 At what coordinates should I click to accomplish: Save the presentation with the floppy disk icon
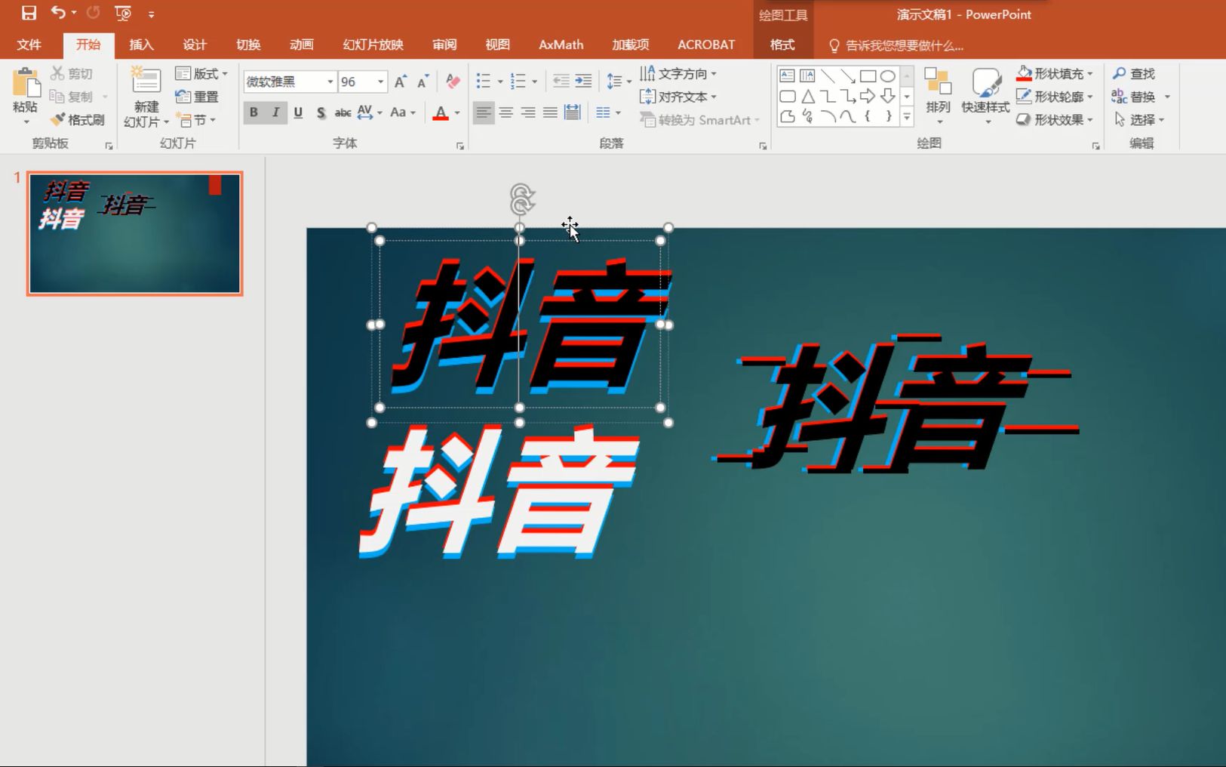tap(29, 13)
